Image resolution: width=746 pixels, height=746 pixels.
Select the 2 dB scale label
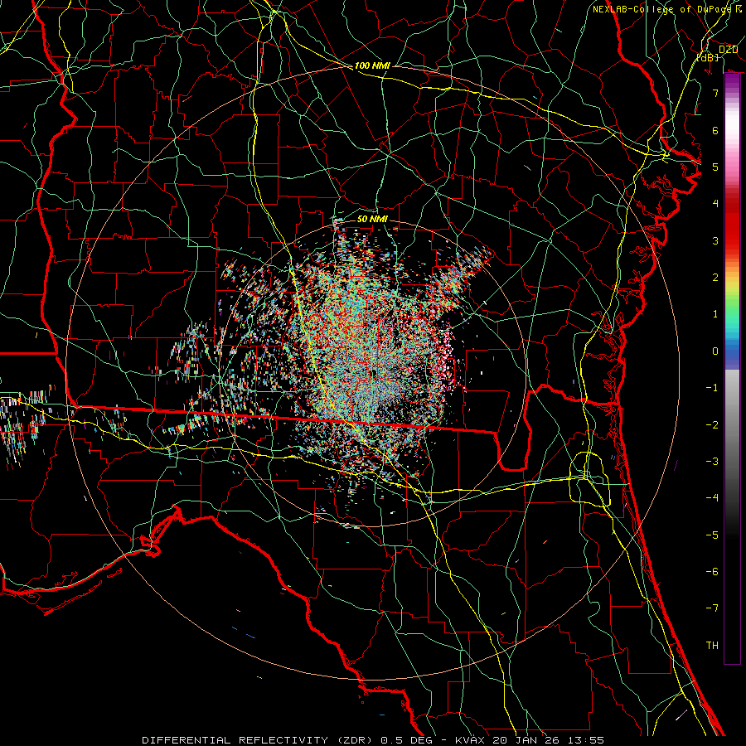715,278
